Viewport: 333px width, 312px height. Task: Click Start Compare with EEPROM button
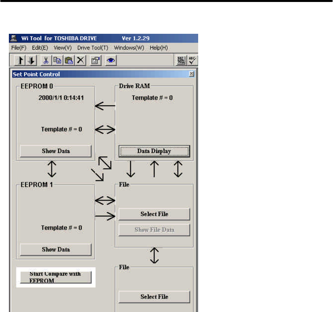56,277
